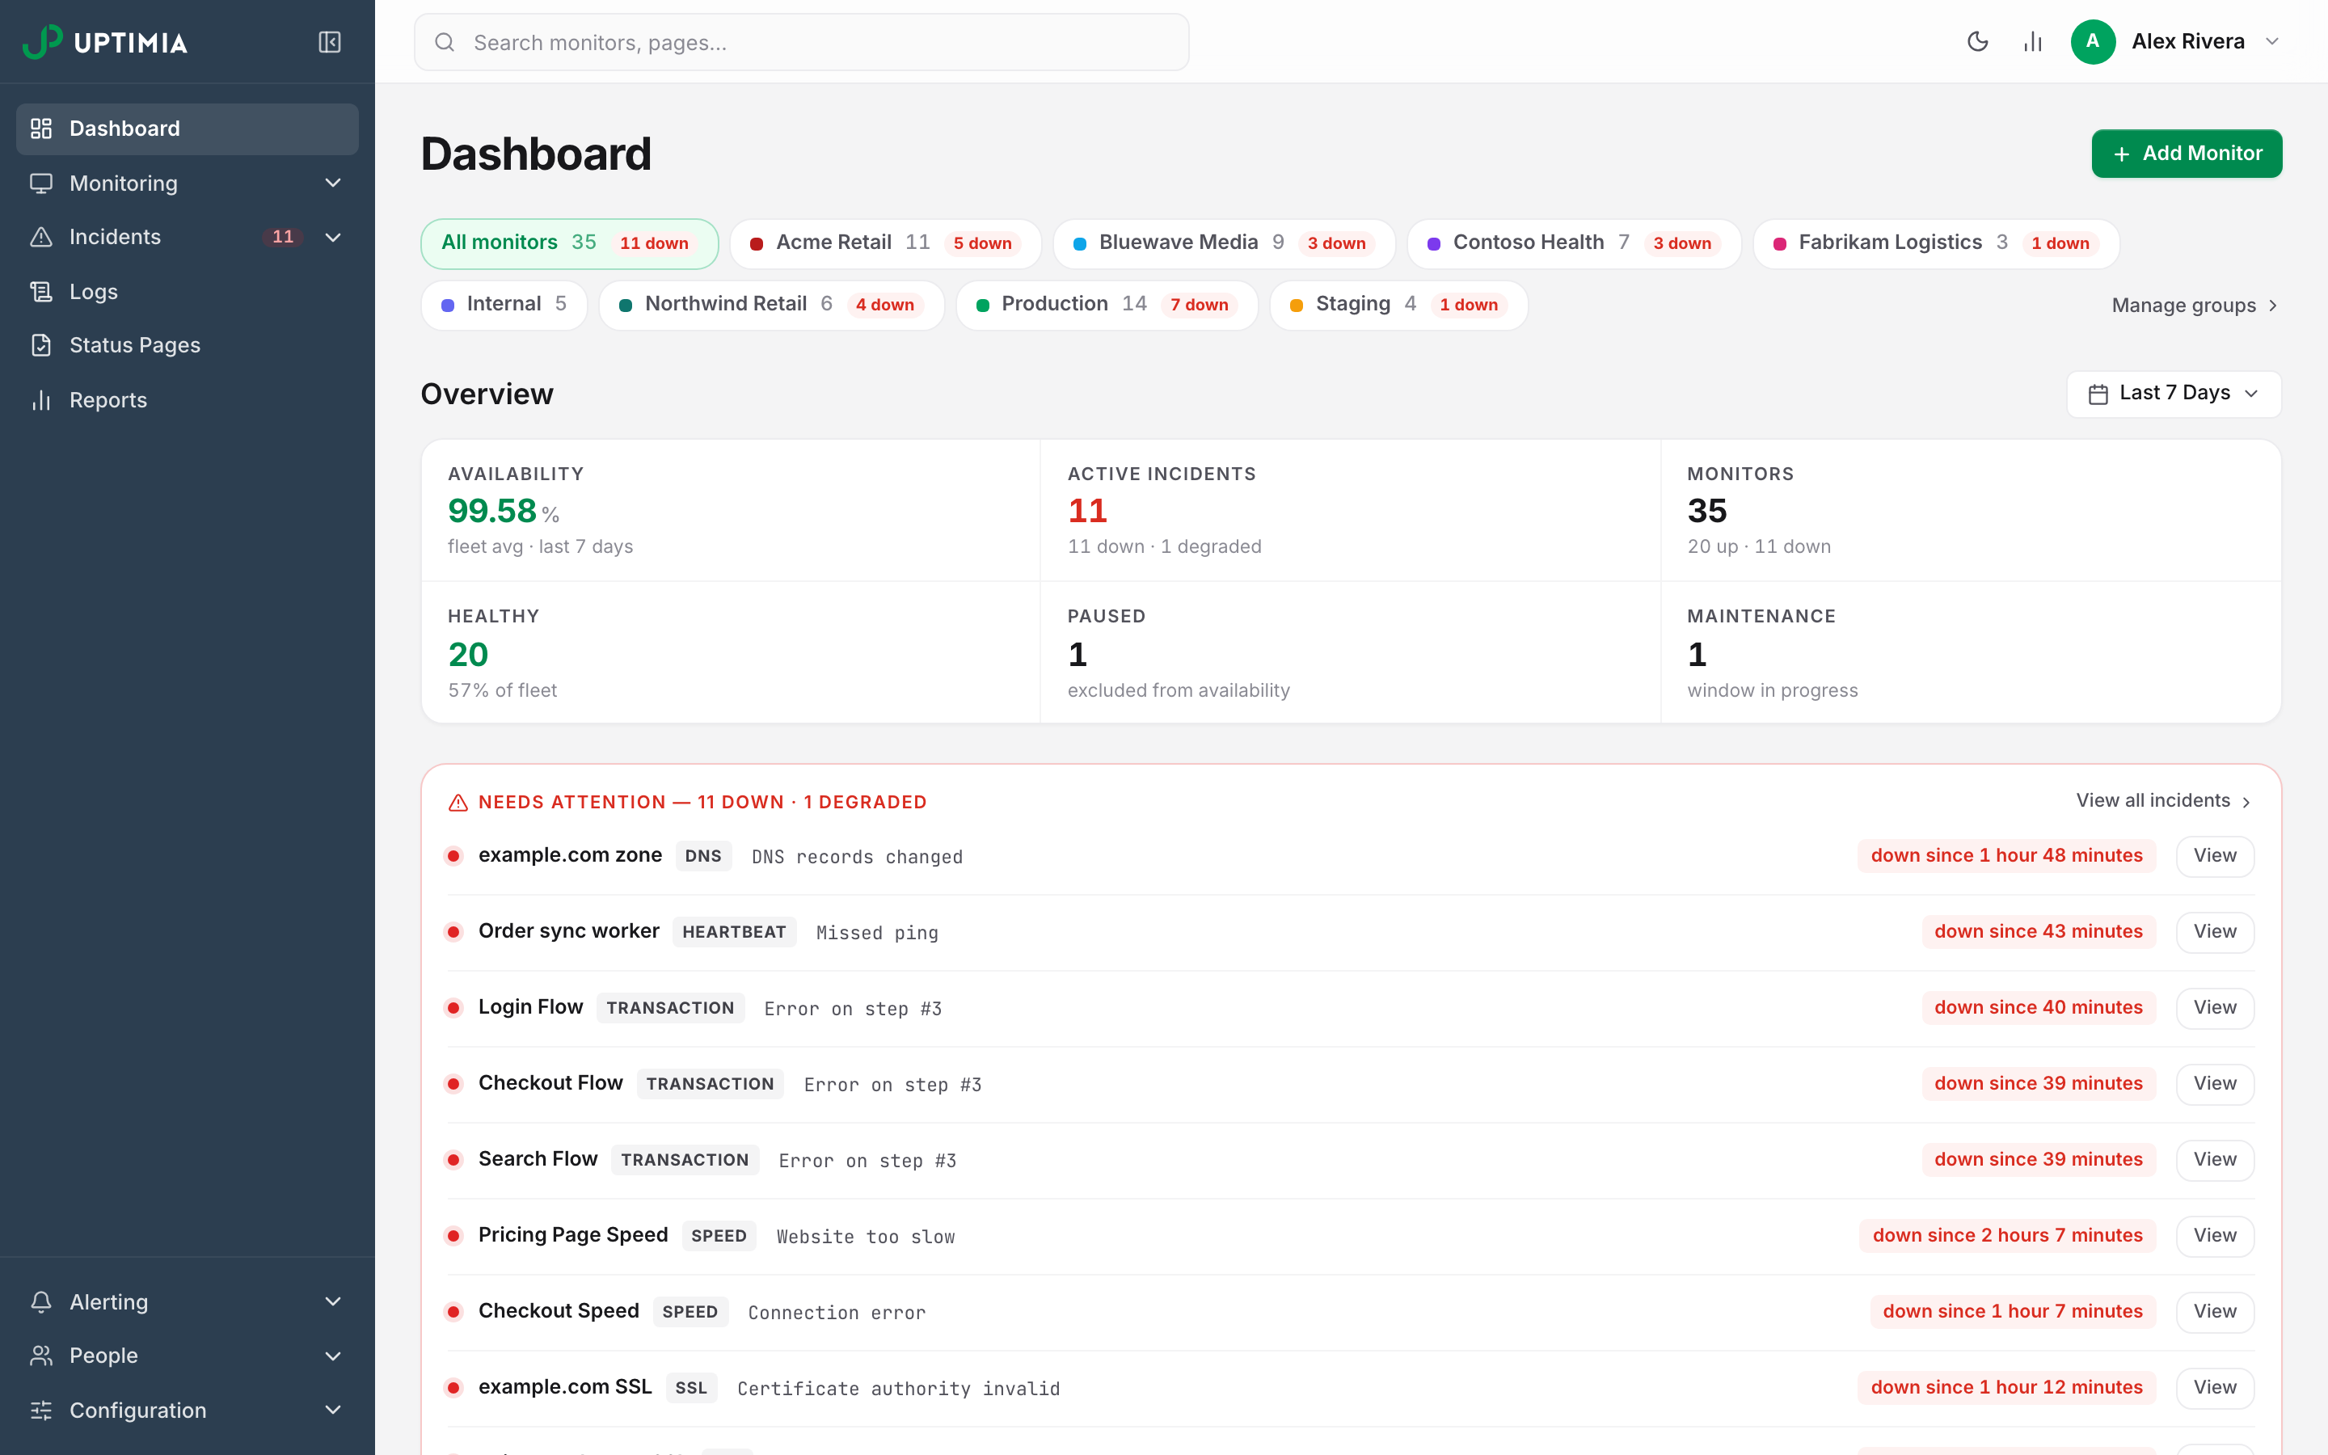The image size is (2328, 1455).
Task: Collapse the sidebar with the panel icon
Action: (x=329, y=42)
